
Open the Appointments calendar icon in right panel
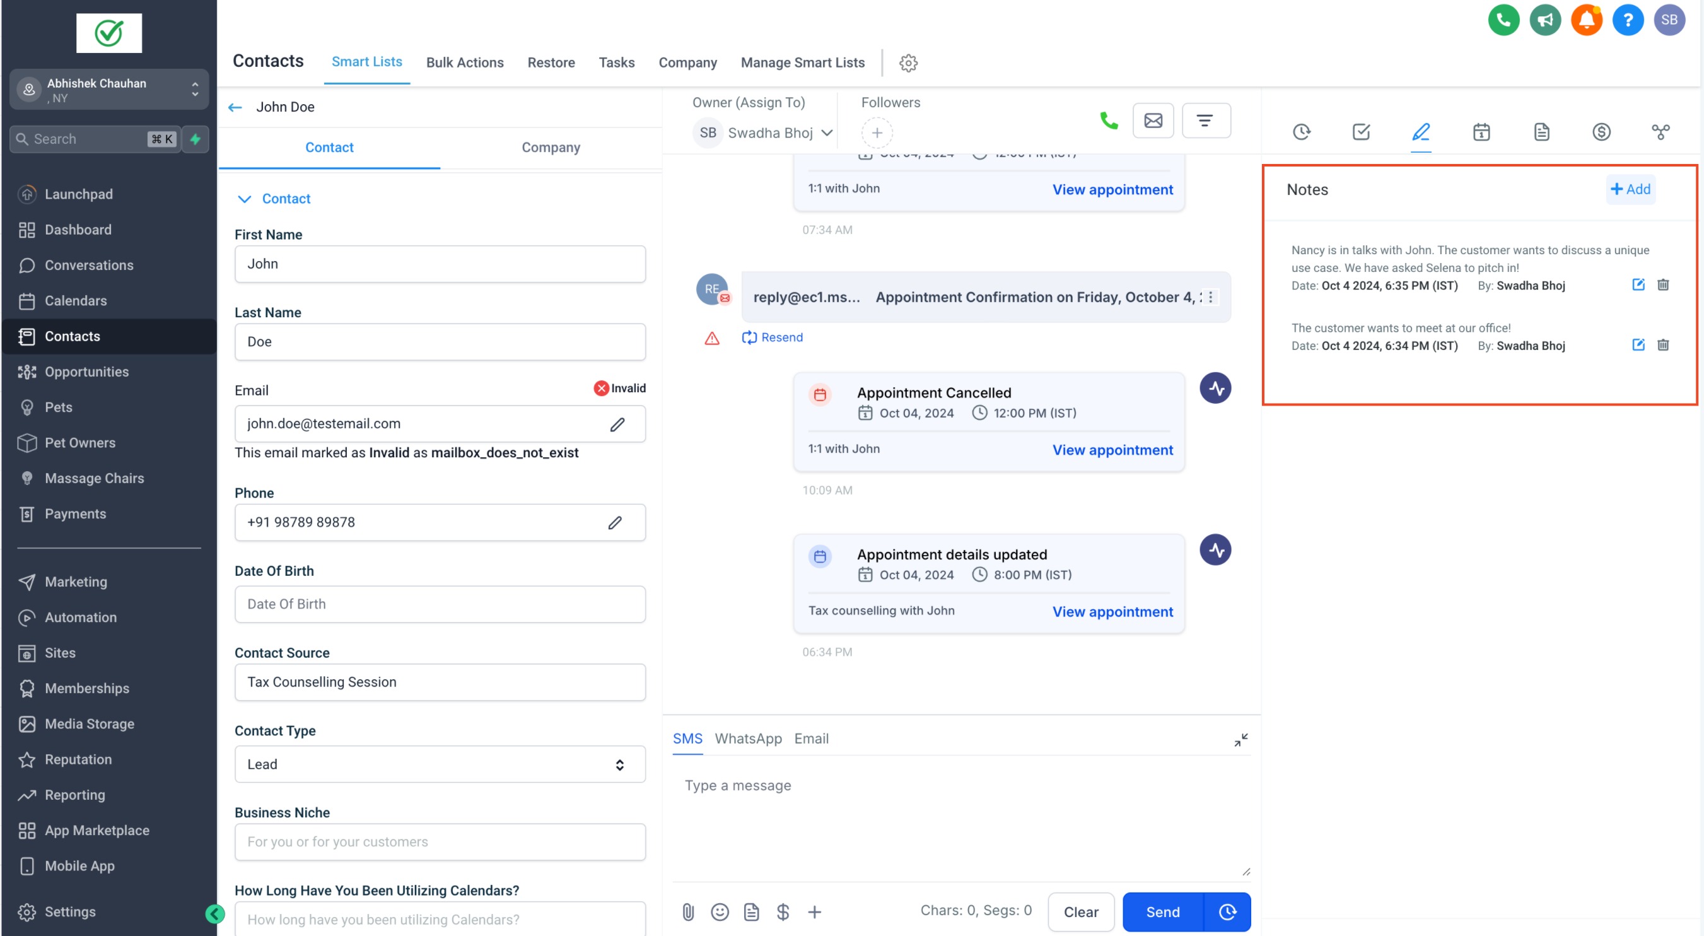coord(1481,132)
